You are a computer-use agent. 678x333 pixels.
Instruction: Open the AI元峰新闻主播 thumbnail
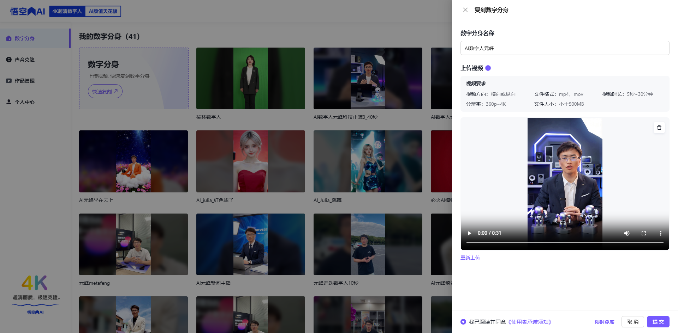click(x=251, y=244)
